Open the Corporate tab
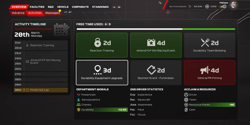The image size is (250, 125). coord(80,7)
